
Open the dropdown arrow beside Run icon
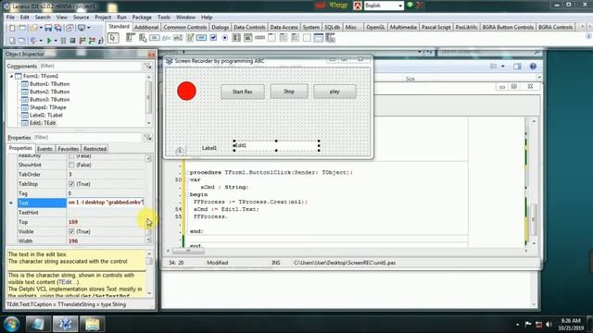[x=56, y=41]
